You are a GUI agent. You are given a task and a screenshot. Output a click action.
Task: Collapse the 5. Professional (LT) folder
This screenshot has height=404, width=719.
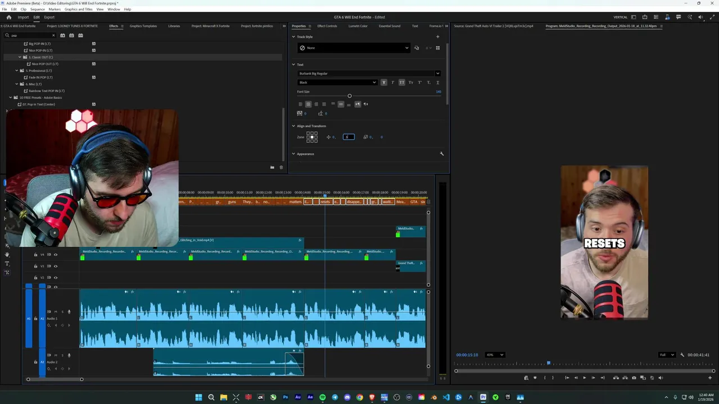click(x=16, y=71)
